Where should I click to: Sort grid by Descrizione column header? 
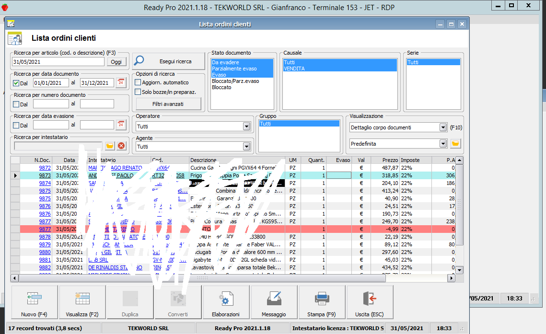point(237,160)
